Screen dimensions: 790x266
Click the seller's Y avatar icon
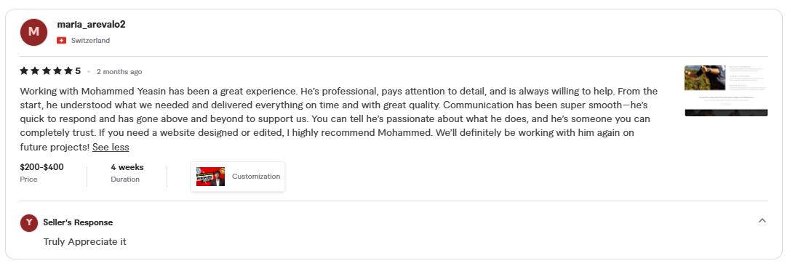click(x=29, y=222)
